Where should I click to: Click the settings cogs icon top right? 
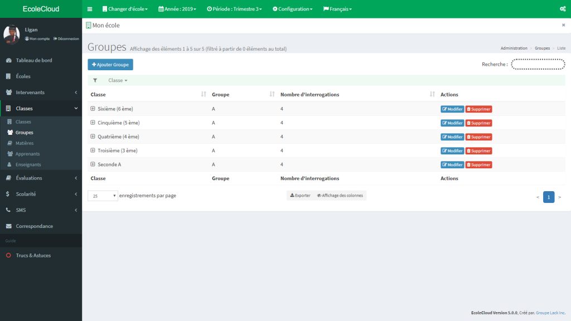click(563, 8)
